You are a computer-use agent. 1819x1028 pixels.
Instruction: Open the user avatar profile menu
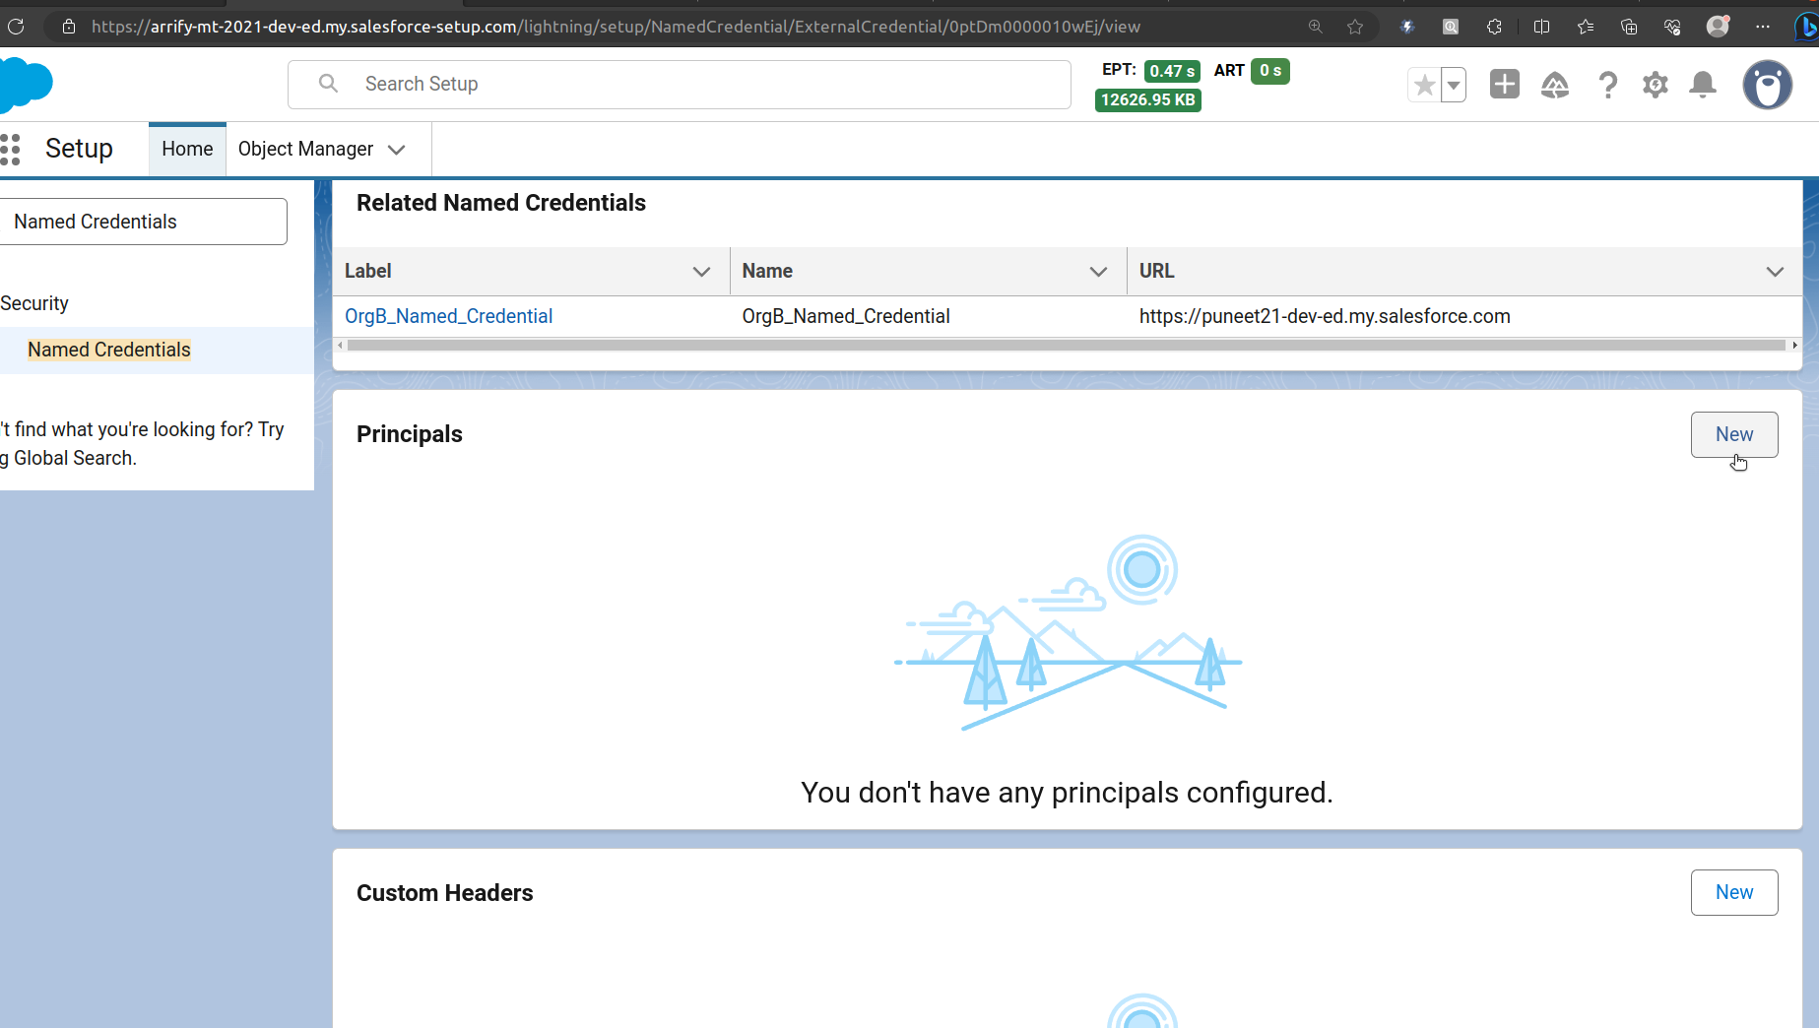[x=1767, y=85]
